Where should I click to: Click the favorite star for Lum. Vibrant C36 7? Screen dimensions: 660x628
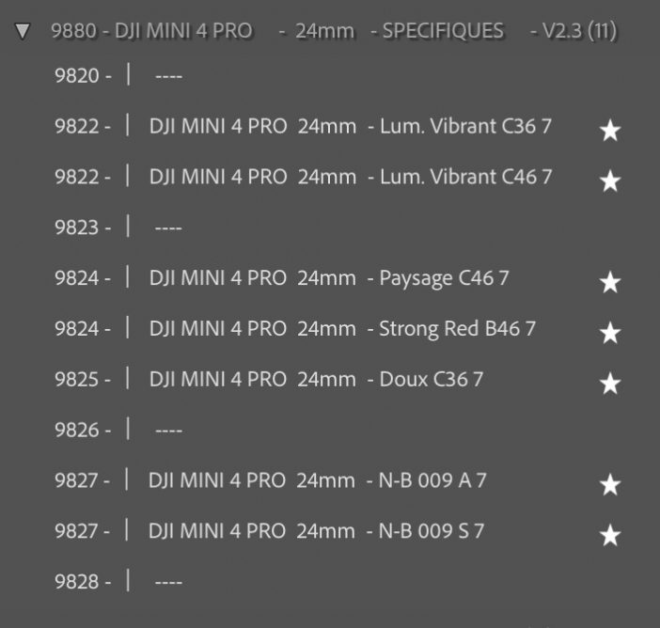click(x=610, y=131)
